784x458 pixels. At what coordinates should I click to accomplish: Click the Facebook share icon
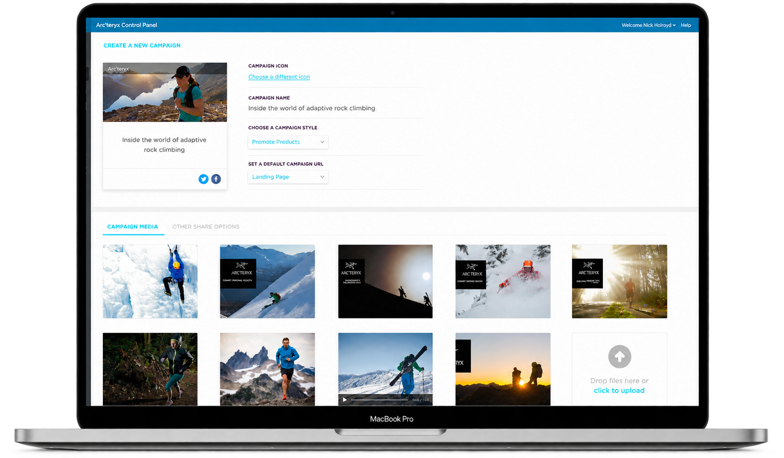(216, 179)
